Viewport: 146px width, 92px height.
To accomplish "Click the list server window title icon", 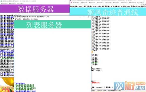I will click(x=15, y=17).
